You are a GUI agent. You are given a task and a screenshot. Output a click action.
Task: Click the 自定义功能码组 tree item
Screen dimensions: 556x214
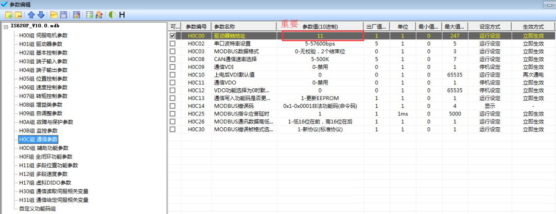click(38, 208)
